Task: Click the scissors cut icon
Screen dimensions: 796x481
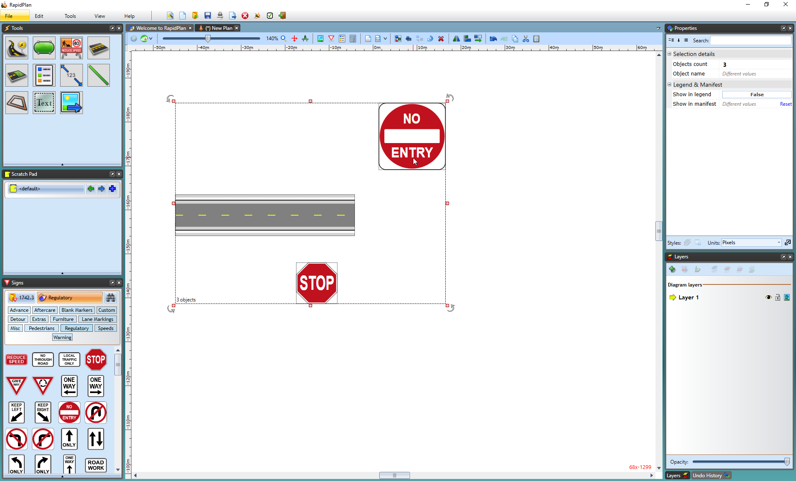Action: pyautogui.click(x=526, y=39)
